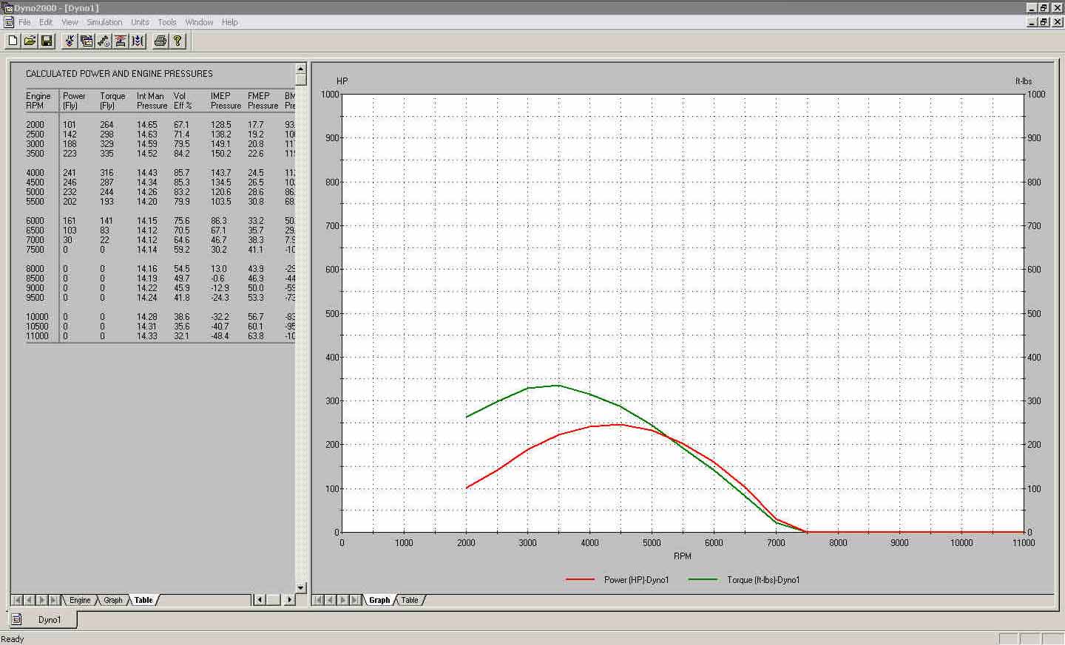1065x645 pixels.
Task: Click the left pane scroll-up arrow
Action: point(300,69)
